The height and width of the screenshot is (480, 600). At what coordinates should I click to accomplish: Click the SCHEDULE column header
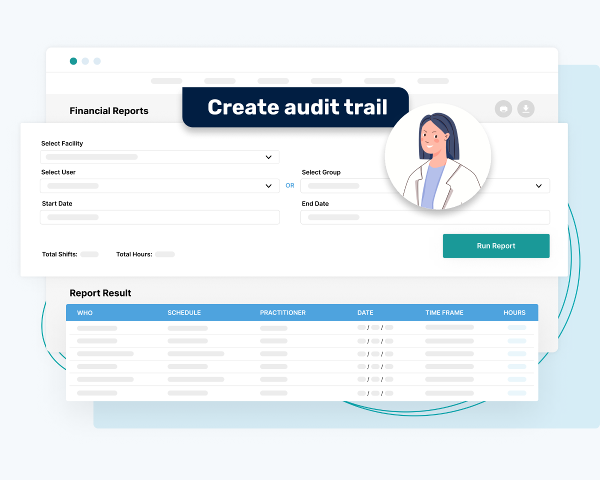pyautogui.click(x=184, y=312)
